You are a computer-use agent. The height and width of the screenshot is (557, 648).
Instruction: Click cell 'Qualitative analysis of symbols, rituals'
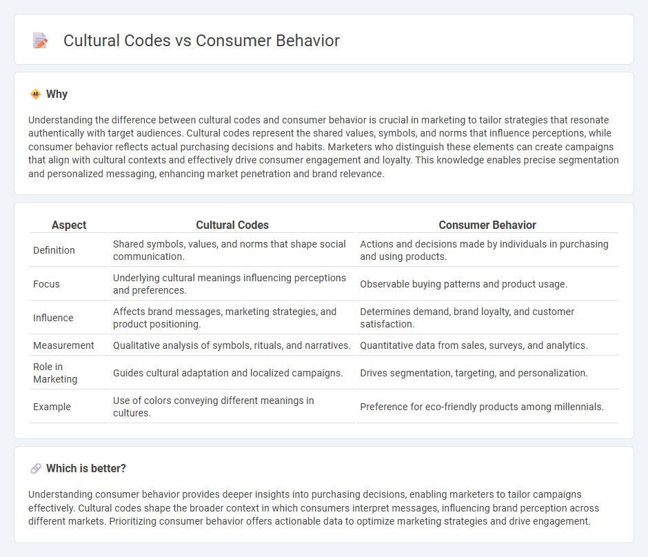point(232,345)
